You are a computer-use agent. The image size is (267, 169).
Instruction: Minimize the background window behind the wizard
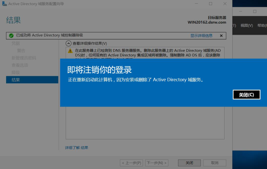click(240, 11)
